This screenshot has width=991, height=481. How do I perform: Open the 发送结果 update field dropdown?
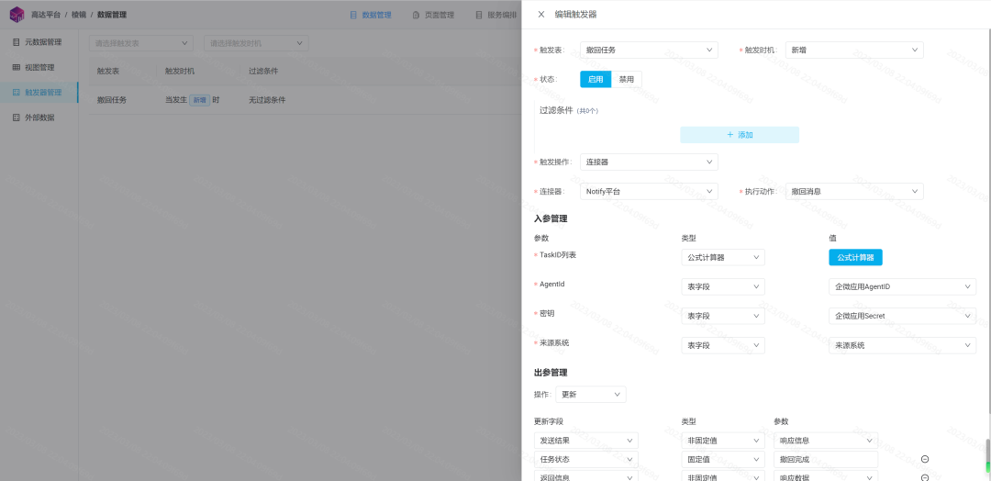click(585, 441)
